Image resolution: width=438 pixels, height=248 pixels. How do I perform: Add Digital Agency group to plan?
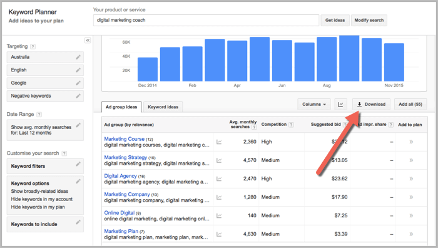pos(411,178)
